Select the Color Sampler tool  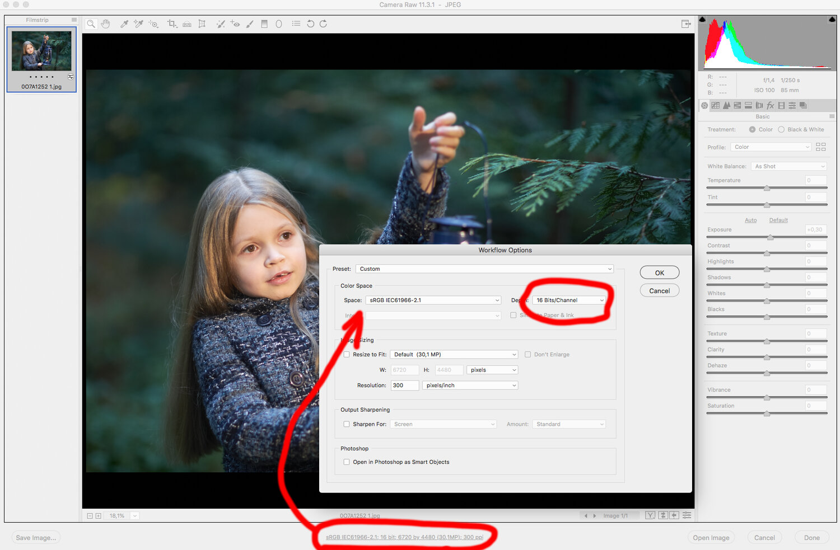(138, 24)
